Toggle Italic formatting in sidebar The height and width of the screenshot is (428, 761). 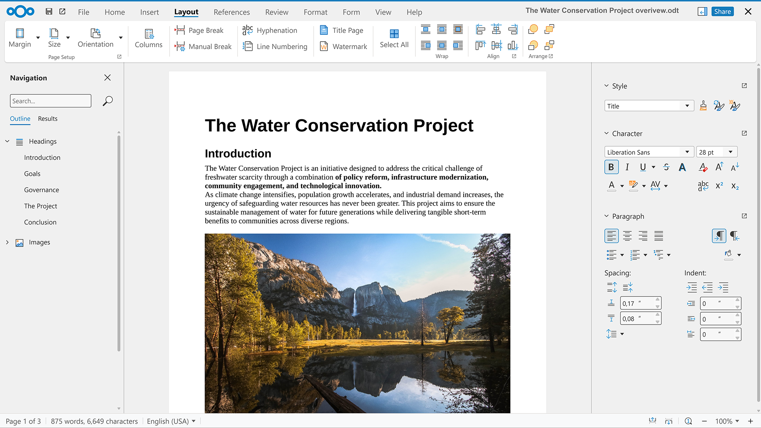coord(627,167)
